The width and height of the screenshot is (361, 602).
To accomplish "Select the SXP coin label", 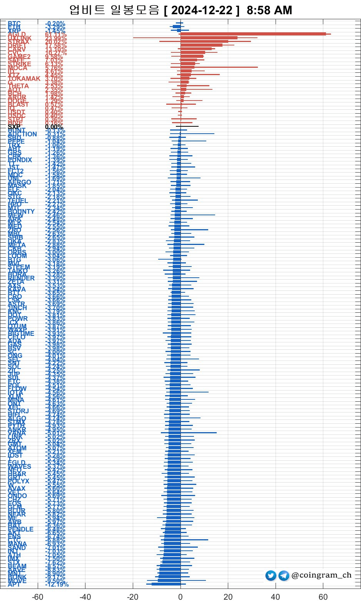I will (14, 127).
